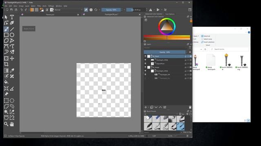
Task: Click History in Explorer ribbon
Action: click(x=196, y=42)
